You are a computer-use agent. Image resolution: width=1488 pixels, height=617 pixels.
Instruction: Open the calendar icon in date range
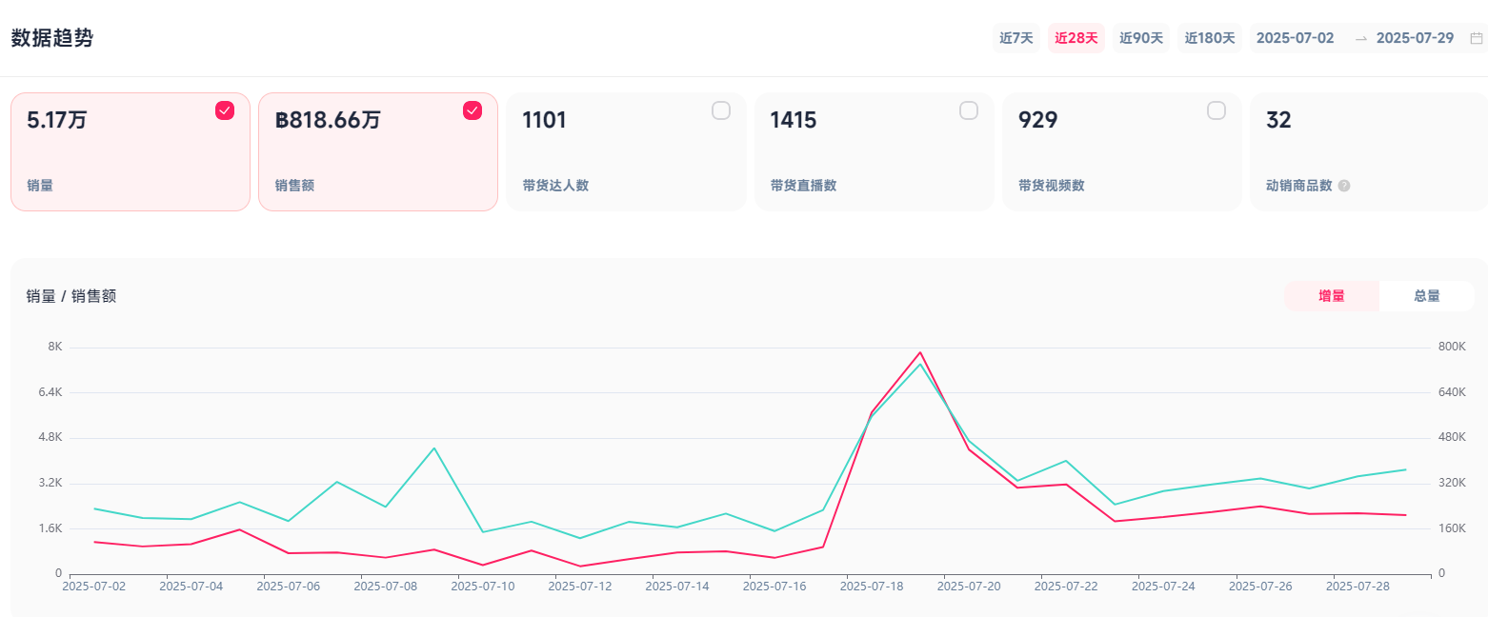pos(1477,38)
